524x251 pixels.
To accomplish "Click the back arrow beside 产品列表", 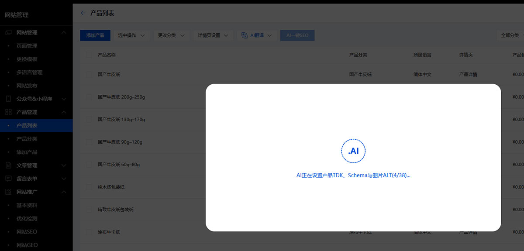I will (83, 13).
